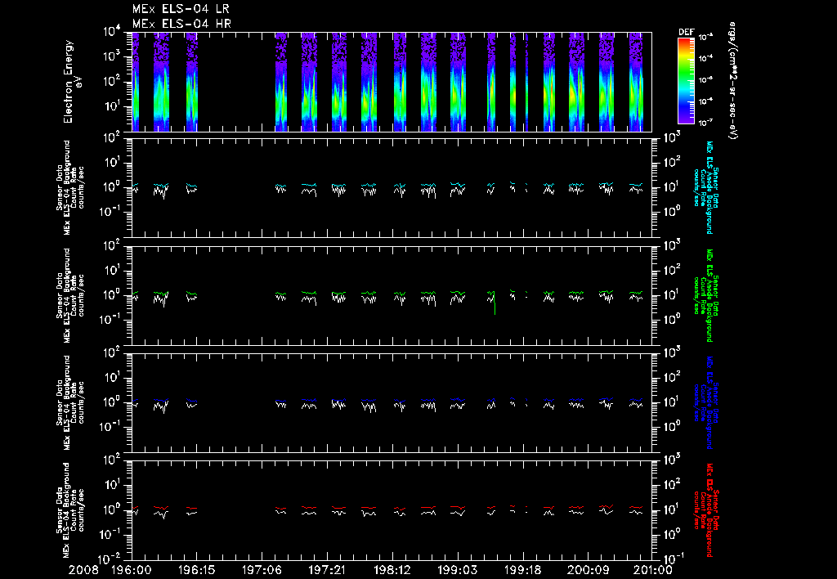The height and width of the screenshot is (579, 837).
Task: Click the "DEF" label above the colorbar
Action: point(686,32)
